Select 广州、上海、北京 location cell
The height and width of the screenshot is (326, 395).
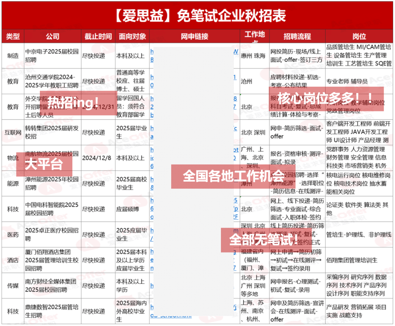point(255,158)
